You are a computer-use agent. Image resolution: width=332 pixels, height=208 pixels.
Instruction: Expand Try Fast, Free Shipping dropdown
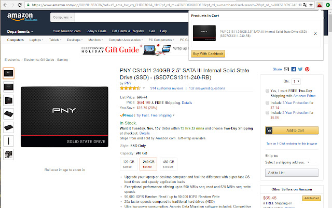tap(155, 115)
